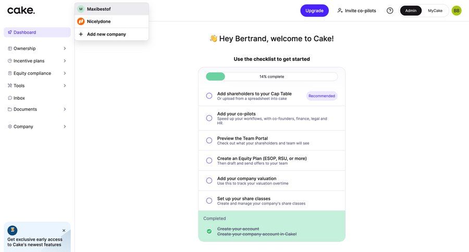Dismiss the early access banner
The image size is (469, 252).
click(64, 230)
